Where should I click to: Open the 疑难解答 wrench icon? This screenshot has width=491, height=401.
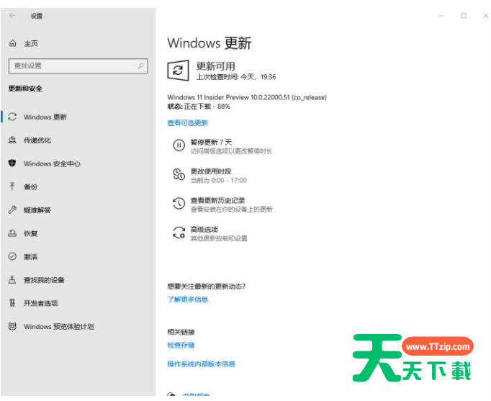pyautogui.click(x=12, y=209)
